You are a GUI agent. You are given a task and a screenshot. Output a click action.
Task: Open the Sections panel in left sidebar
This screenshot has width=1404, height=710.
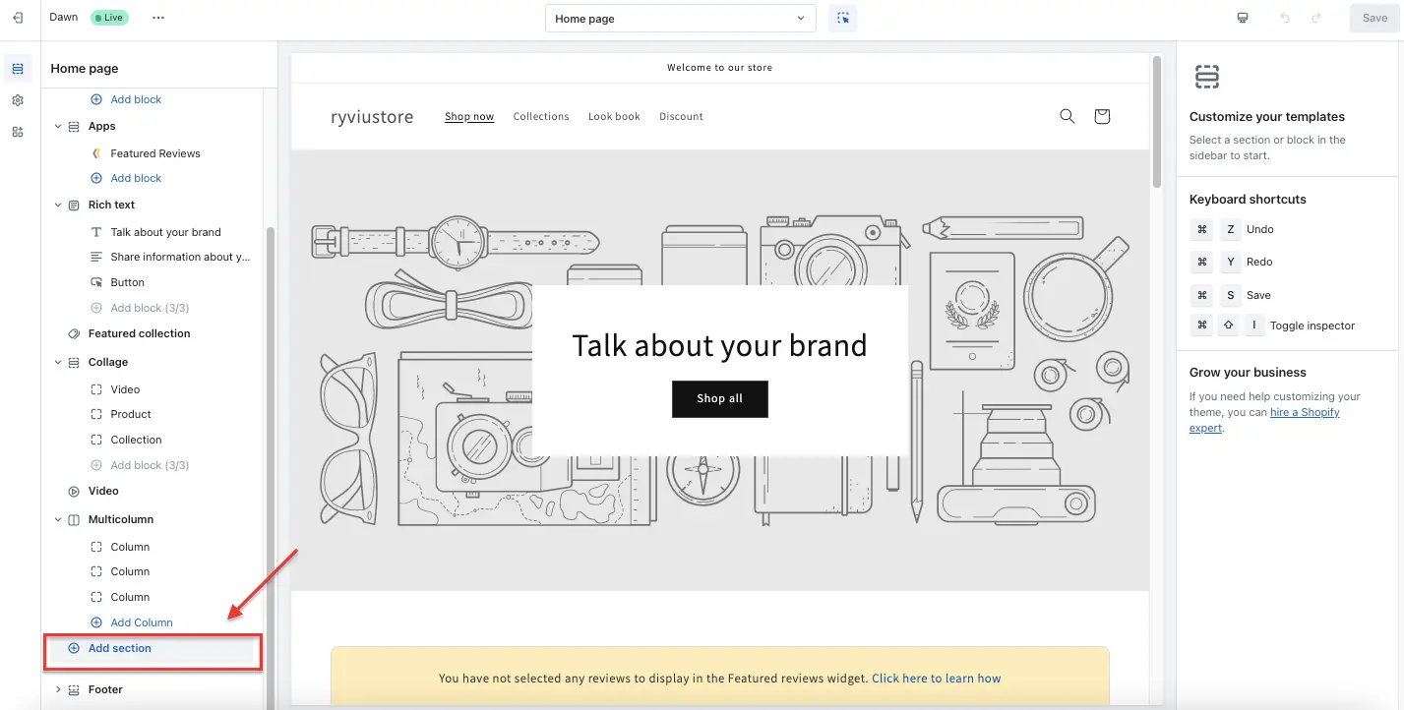(17, 68)
